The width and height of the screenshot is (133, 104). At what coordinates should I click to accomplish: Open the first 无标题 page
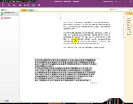point(128,27)
